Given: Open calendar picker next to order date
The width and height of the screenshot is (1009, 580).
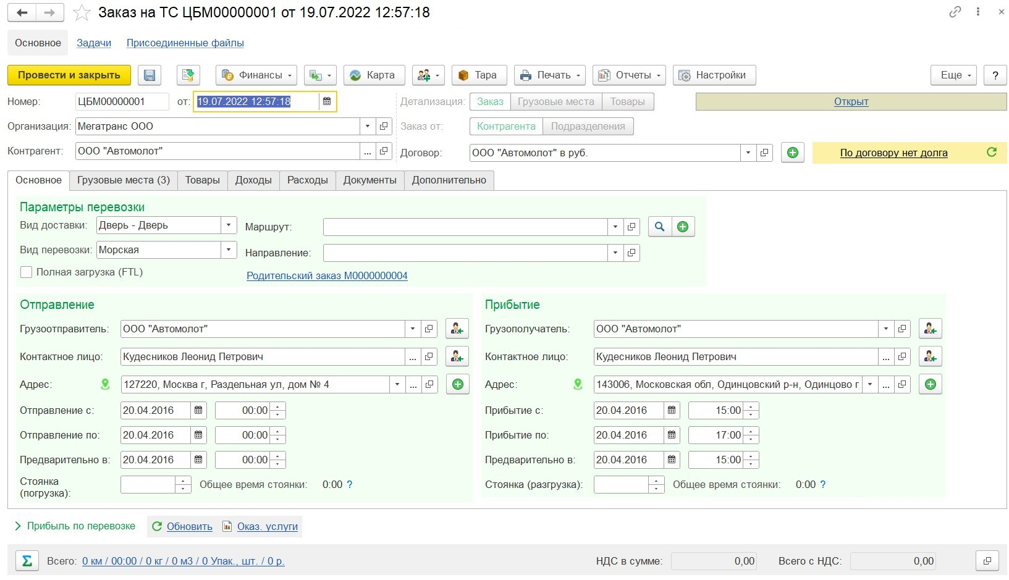Looking at the screenshot, I should point(327,101).
